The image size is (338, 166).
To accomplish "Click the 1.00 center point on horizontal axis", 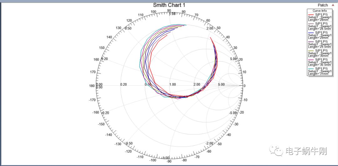I will (x=172, y=85).
